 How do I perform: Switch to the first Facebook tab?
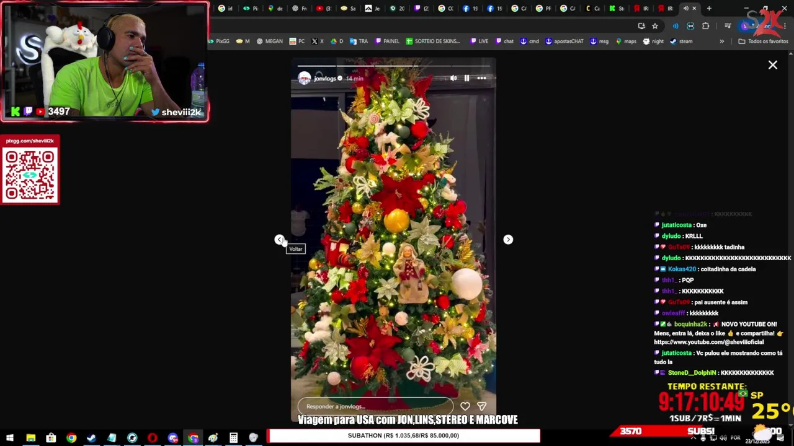coord(471,9)
